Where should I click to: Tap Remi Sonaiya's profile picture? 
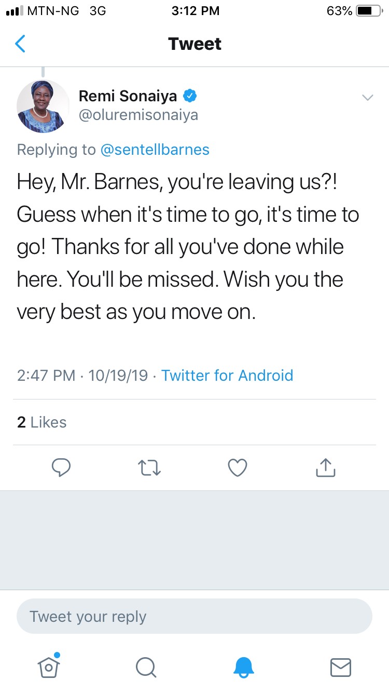click(43, 106)
